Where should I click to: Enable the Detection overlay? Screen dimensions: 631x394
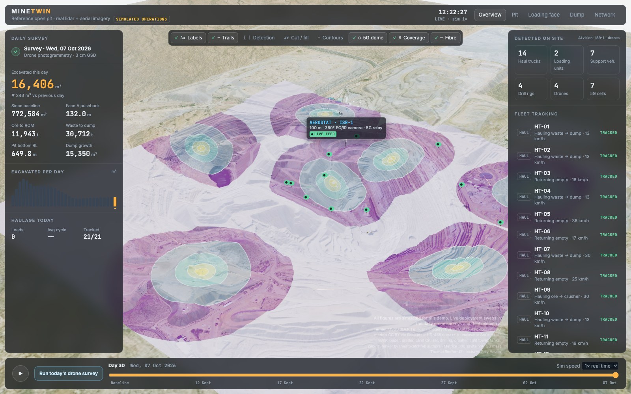point(259,38)
